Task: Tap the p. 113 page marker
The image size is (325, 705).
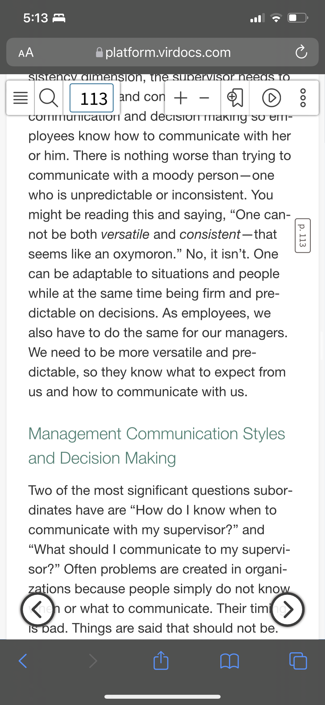Action: click(302, 235)
